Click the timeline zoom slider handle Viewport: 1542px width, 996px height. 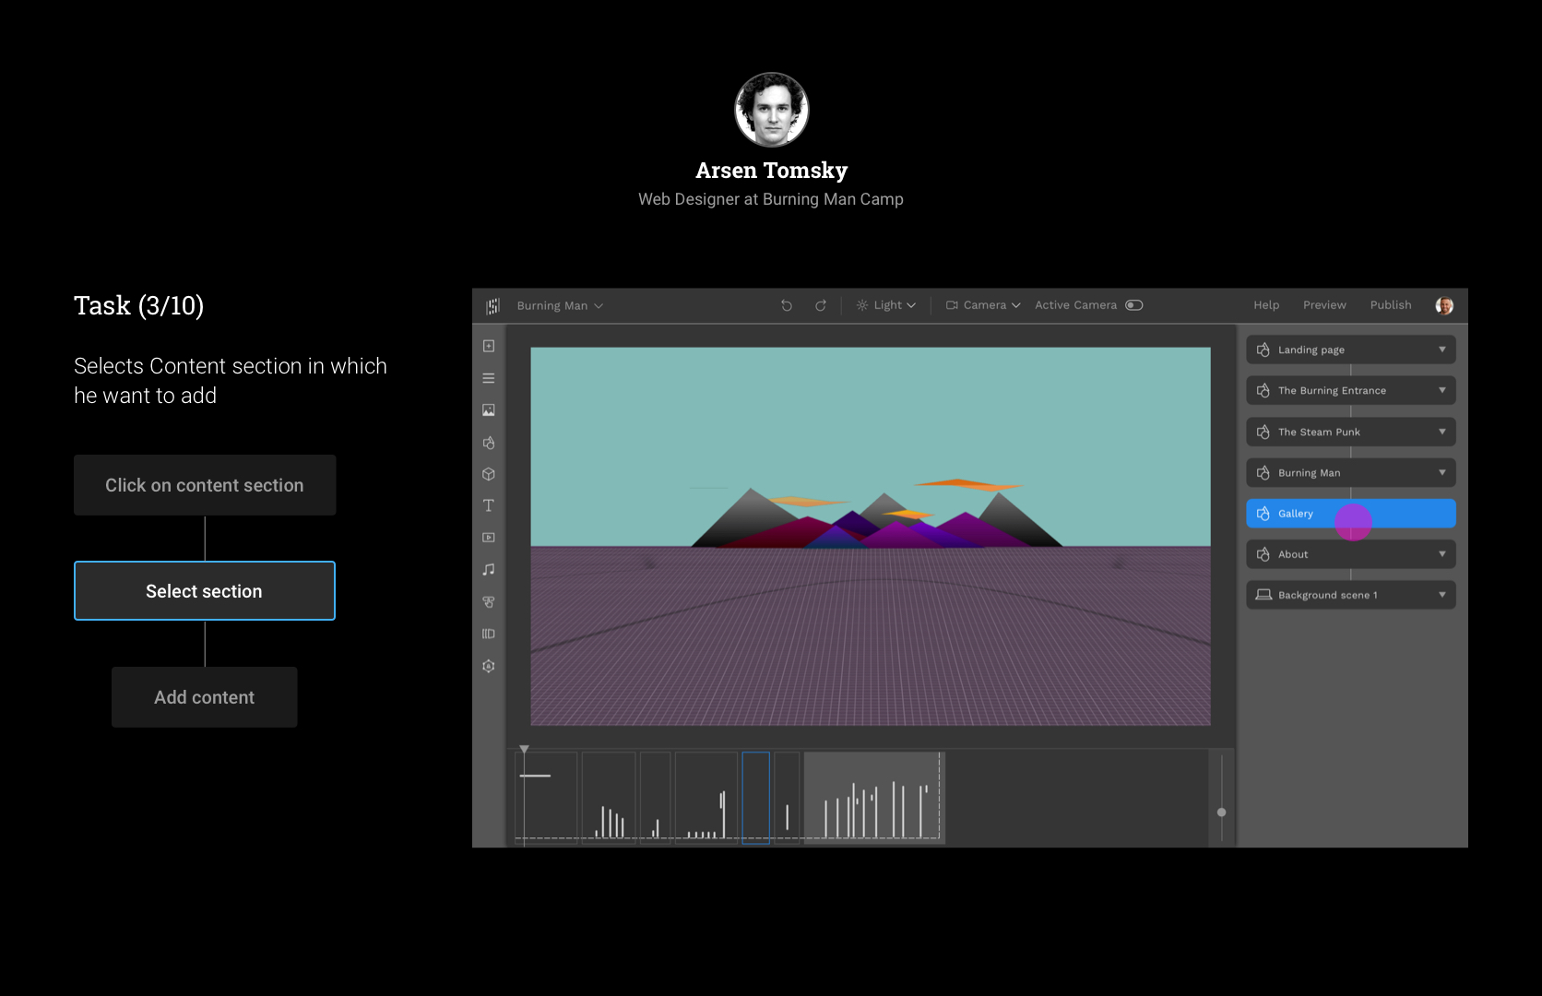[1222, 812]
